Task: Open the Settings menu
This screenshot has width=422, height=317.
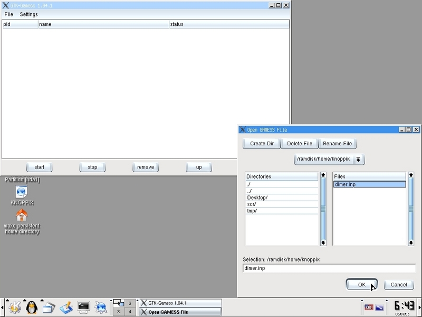Action: (x=28, y=14)
